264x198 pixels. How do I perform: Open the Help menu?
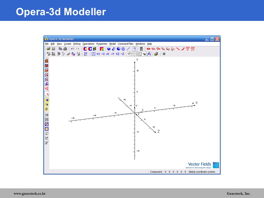point(150,44)
